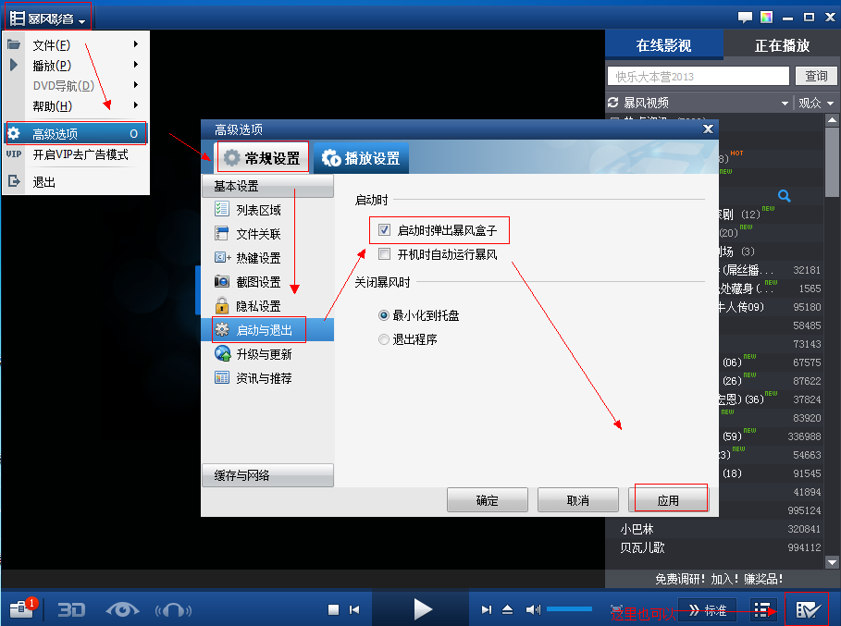Click the 应用 apply button
The width and height of the screenshot is (841, 626).
pyautogui.click(x=668, y=500)
